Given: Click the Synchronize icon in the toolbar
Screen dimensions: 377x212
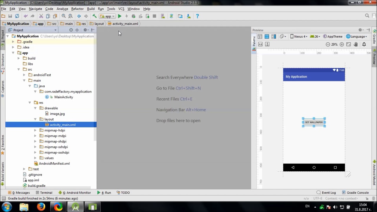Looking at the screenshot, I should pyautogui.click(x=17, y=16).
